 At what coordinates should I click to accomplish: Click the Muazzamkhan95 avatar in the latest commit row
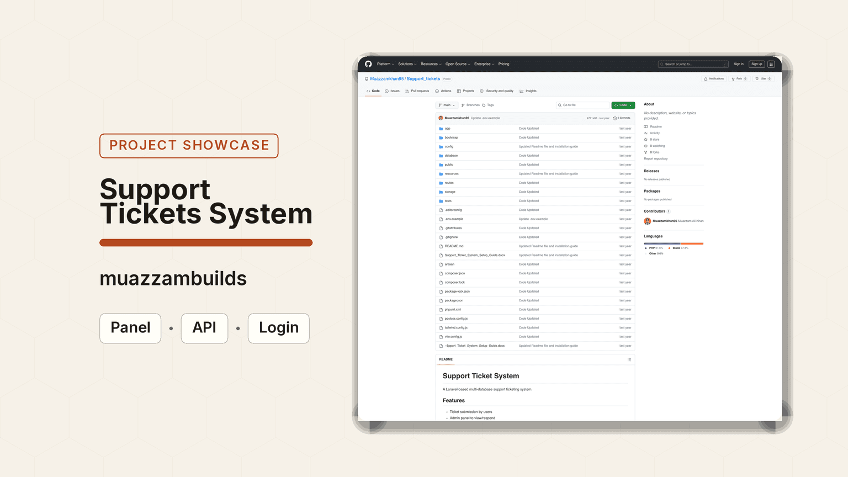click(x=441, y=118)
